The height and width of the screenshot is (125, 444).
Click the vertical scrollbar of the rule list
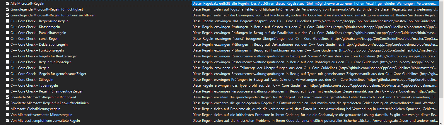click(441, 62)
